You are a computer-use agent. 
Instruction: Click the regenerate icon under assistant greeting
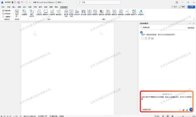(143, 38)
